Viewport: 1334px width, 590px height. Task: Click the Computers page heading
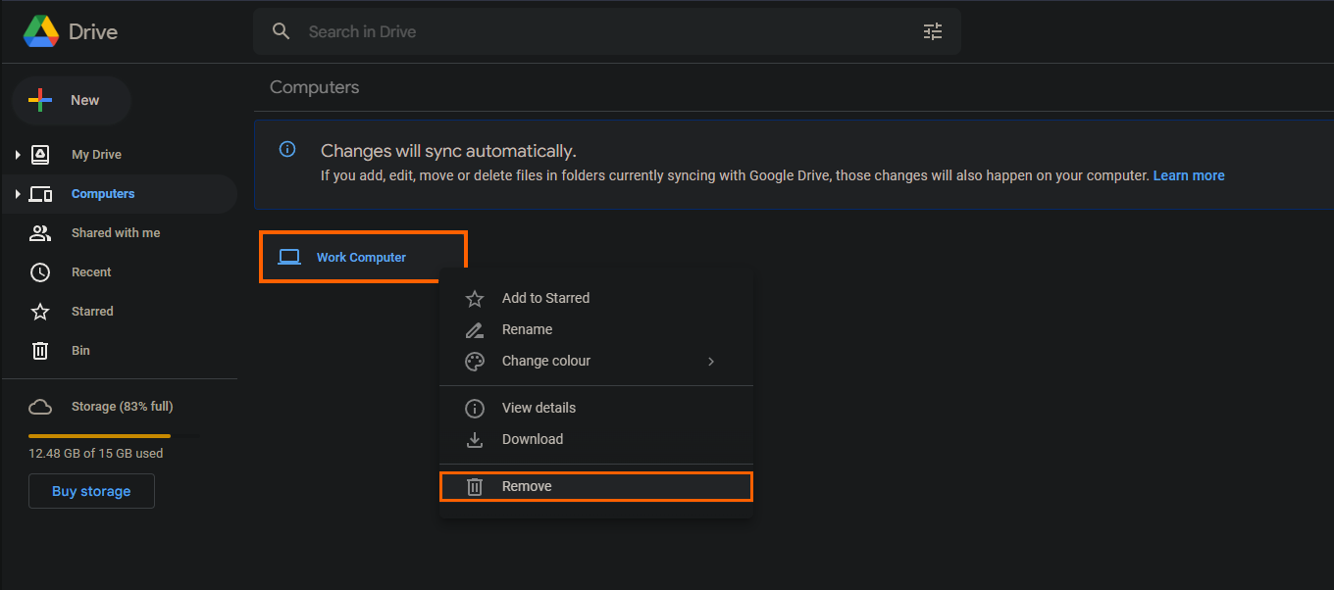pos(314,87)
